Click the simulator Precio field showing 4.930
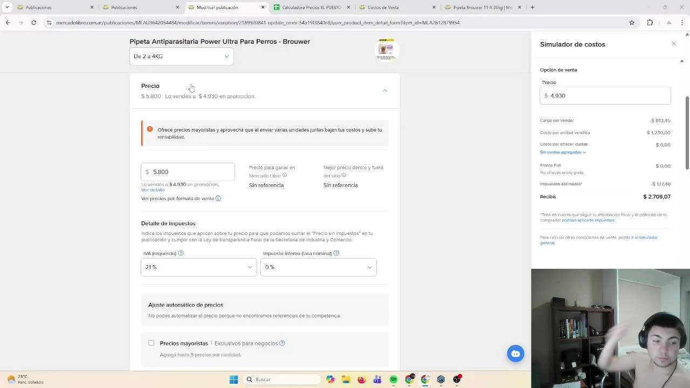 pos(605,95)
